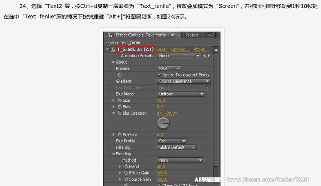Click the scrollbar up arrow
Image resolution: width=321 pixels, height=186 pixels.
tap(216, 50)
